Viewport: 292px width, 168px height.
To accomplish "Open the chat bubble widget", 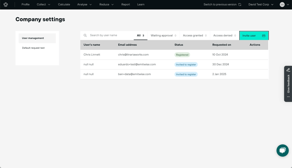I will (x=282, y=151).
